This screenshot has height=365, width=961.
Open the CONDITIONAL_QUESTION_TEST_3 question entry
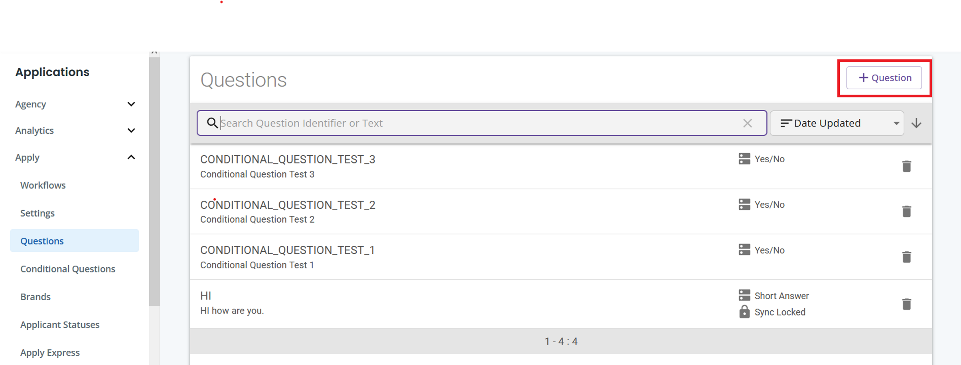[x=287, y=160]
